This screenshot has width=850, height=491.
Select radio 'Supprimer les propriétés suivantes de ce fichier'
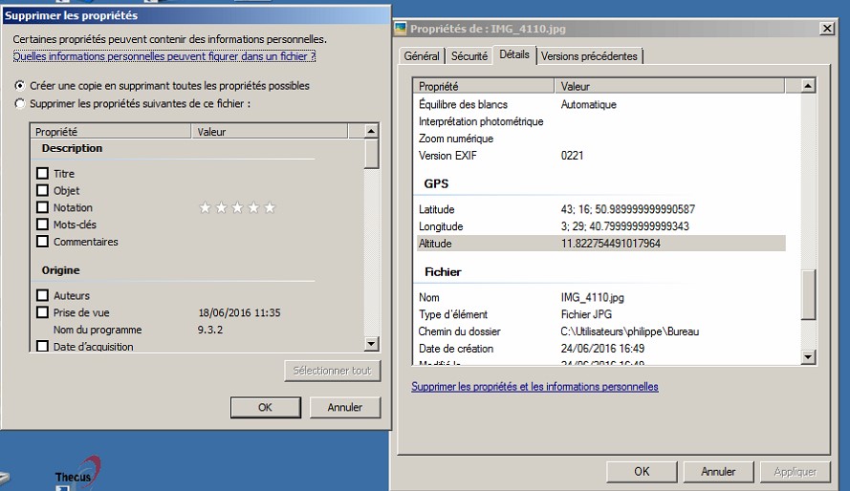coord(20,103)
